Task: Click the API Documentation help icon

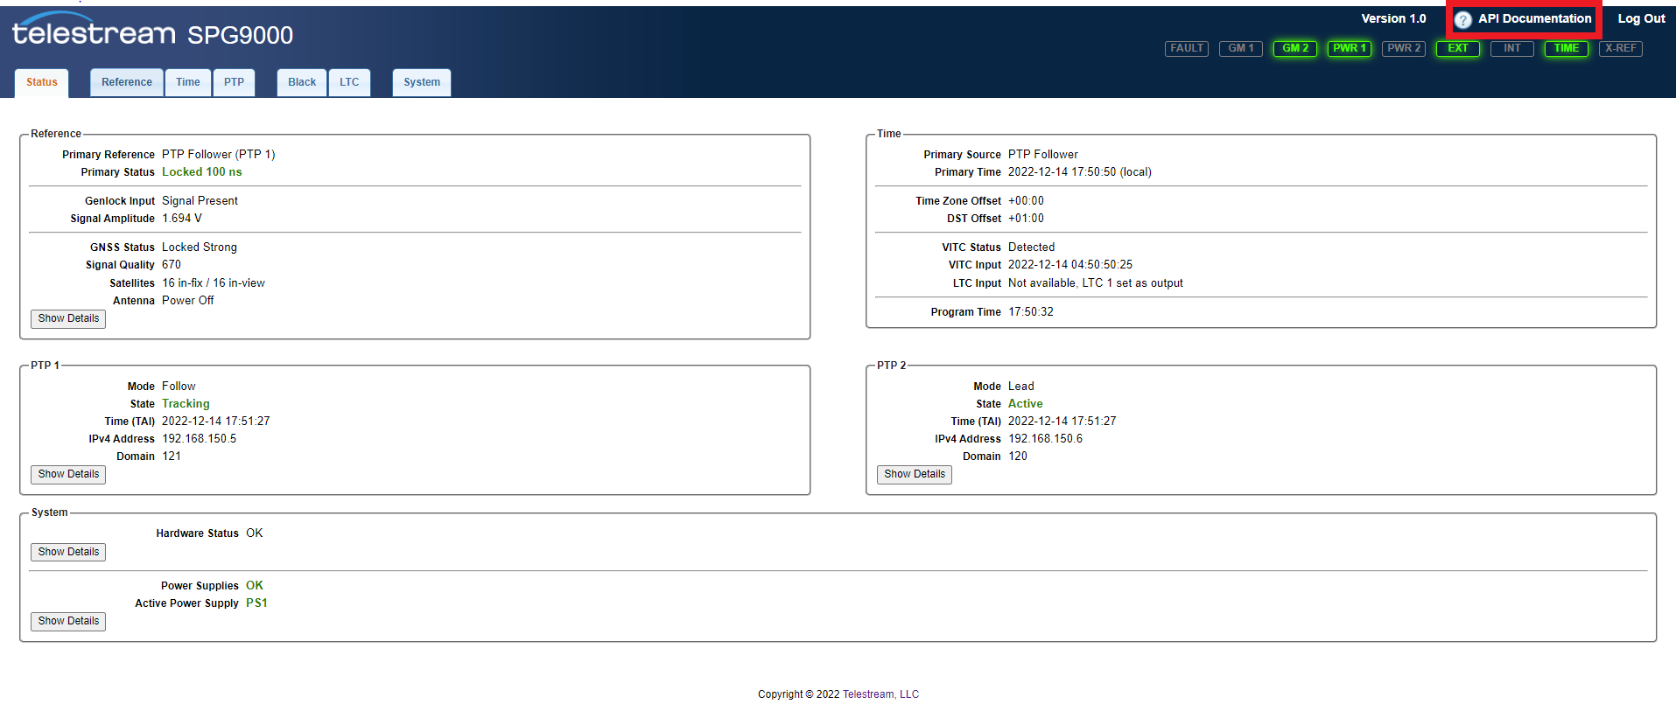Action: point(1462,19)
